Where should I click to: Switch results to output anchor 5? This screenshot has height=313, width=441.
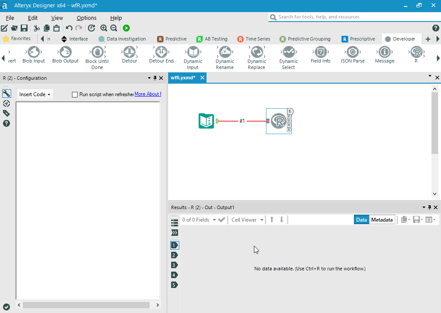(x=175, y=285)
